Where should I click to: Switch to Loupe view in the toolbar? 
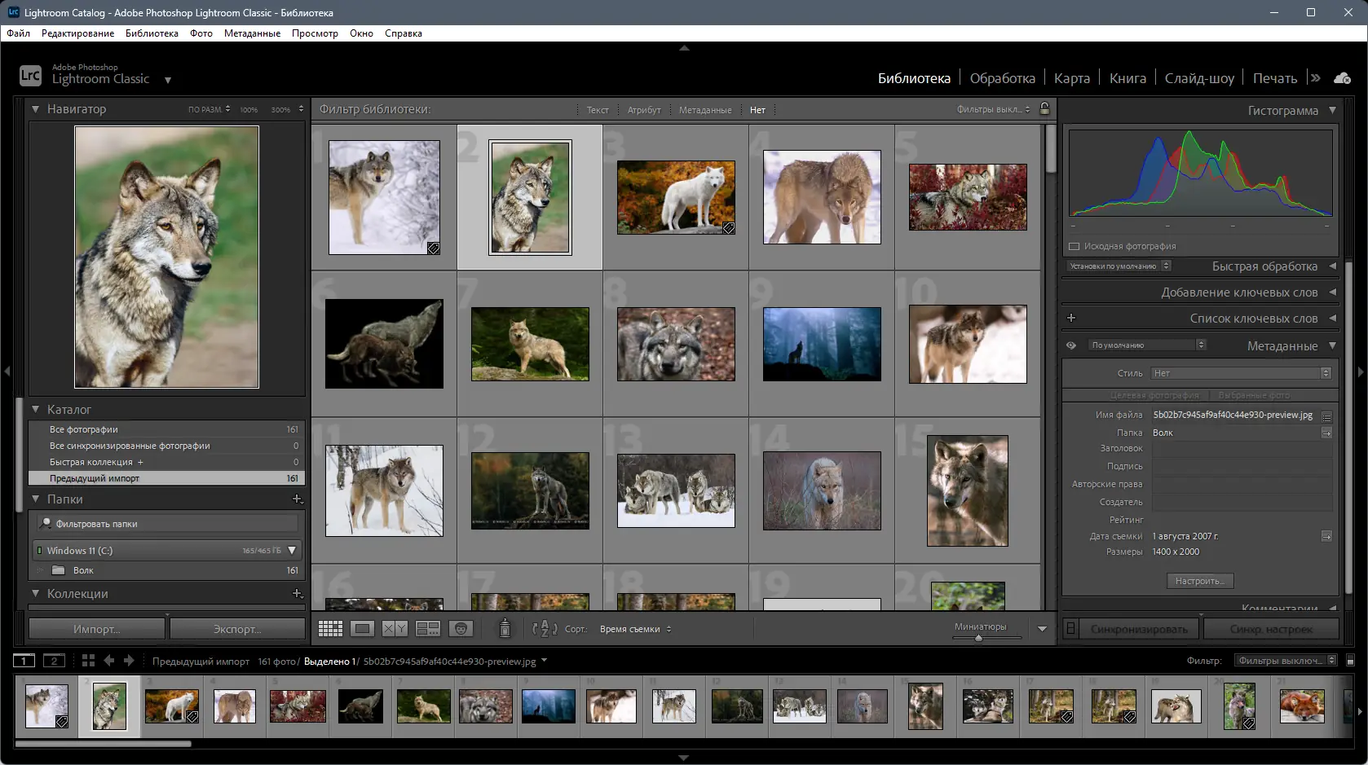coord(363,629)
